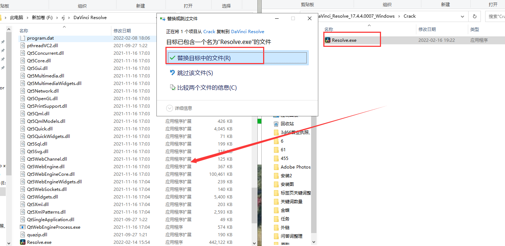Select the Qt5Svg.dll file icon
The width and height of the screenshot is (505, 246).
click(23, 152)
